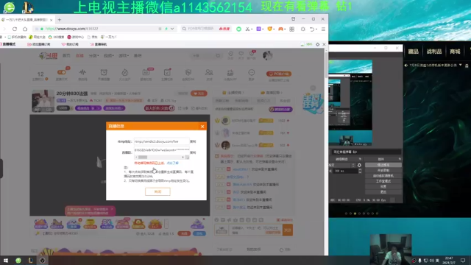Click the rtmp address field in dialog
Viewport: 471px width, 265px height.
(162, 141)
